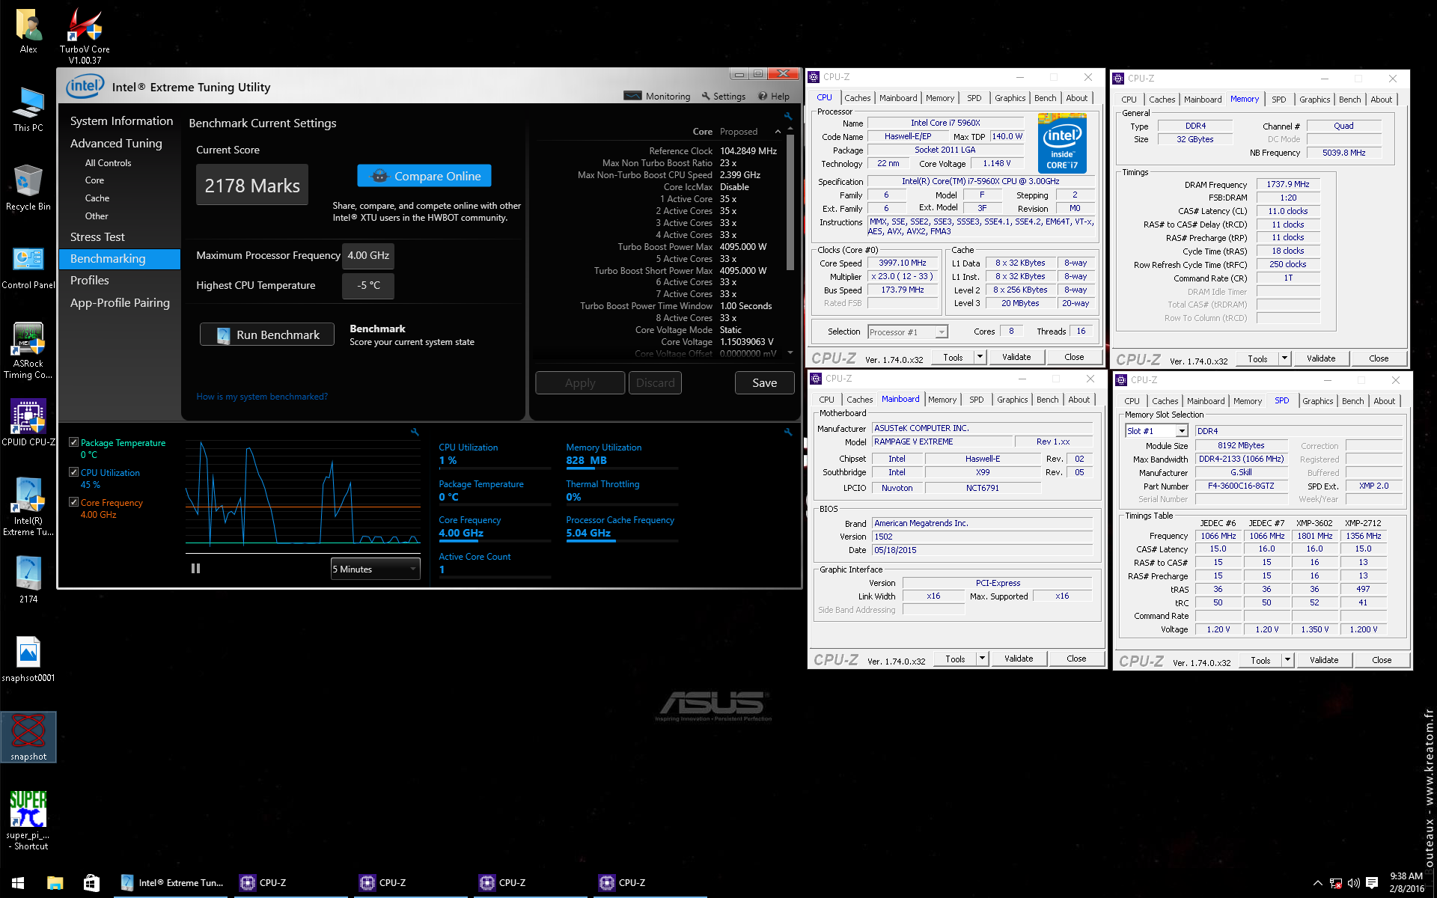
Task: Click the Compare Online button
Action: point(424,176)
